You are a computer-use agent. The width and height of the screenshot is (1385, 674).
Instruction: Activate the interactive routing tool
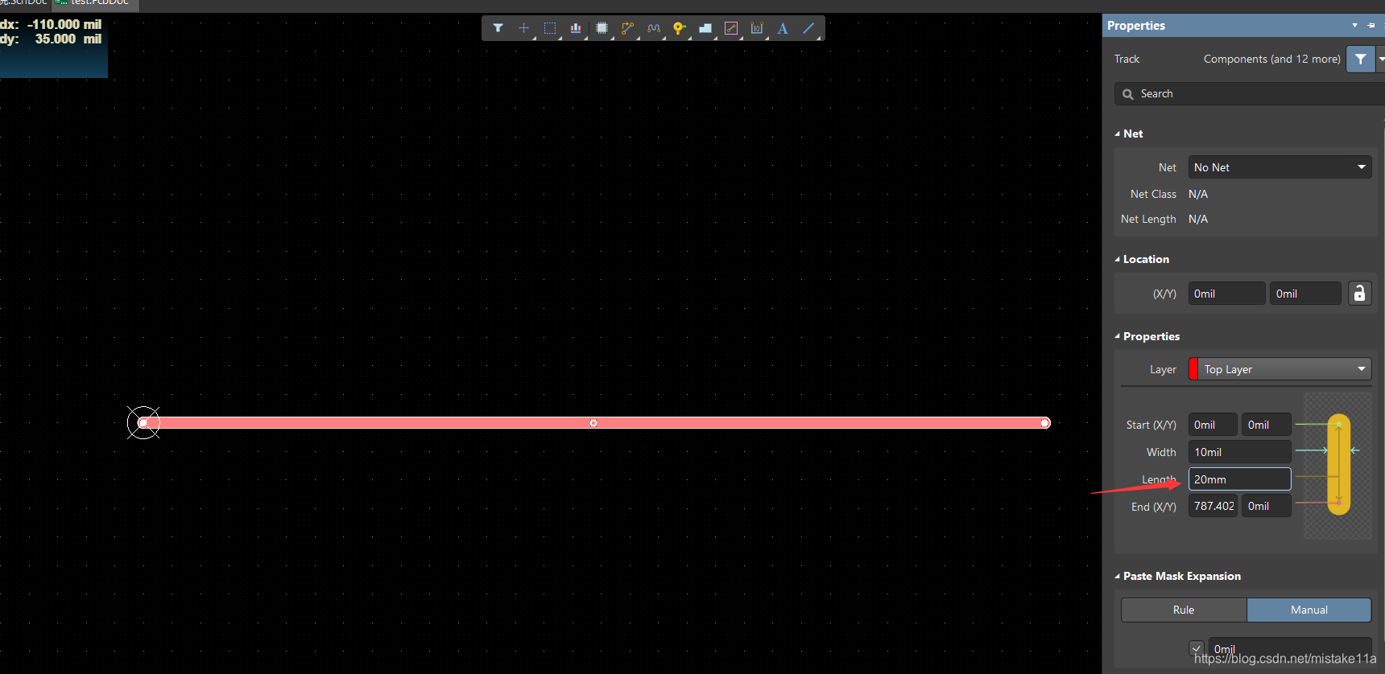(x=627, y=28)
